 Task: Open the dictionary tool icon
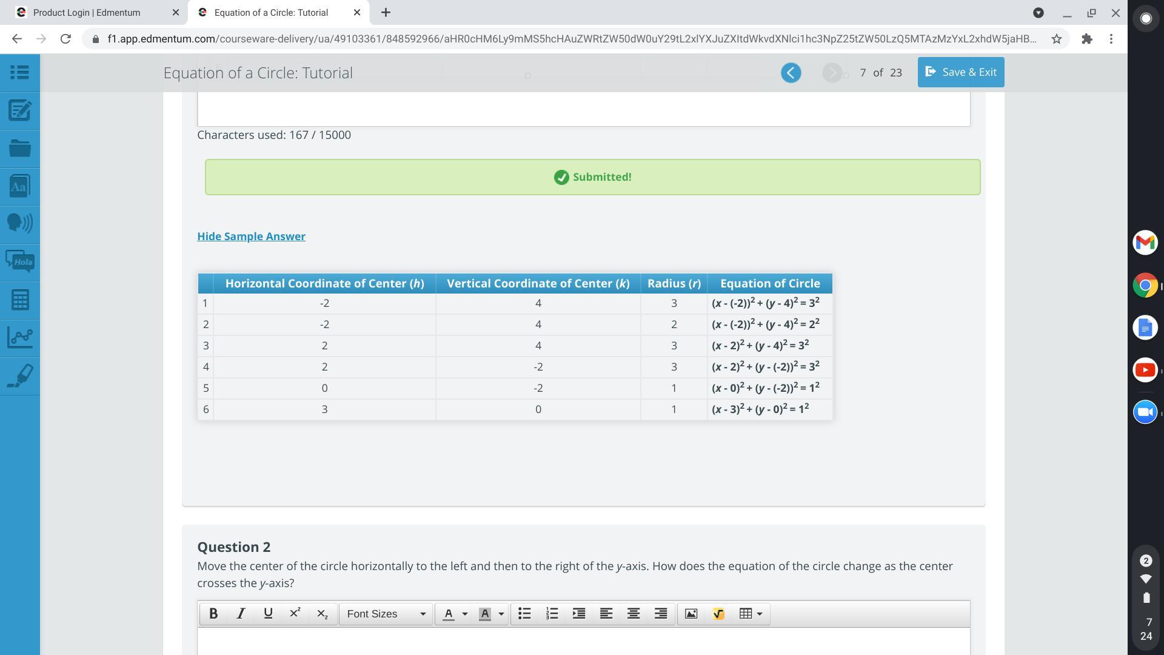19,186
